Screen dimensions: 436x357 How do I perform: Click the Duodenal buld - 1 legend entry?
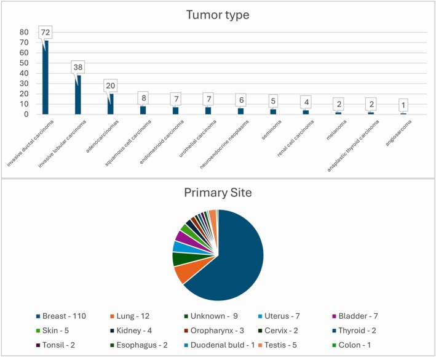pyautogui.click(x=220, y=345)
